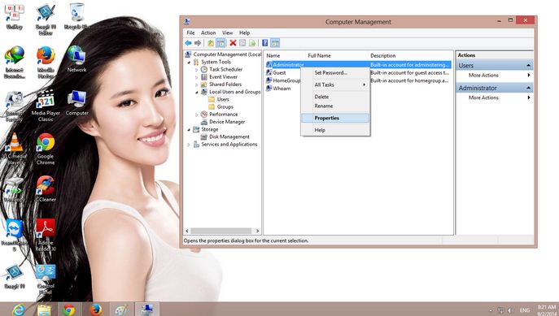Expand the Task Scheduler tree node
Viewport: 559px width, 316px height.
tap(196, 69)
